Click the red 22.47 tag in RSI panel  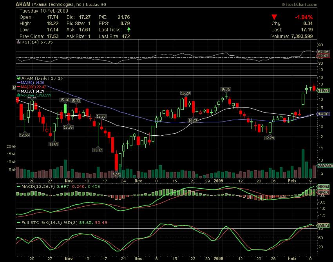323,56
